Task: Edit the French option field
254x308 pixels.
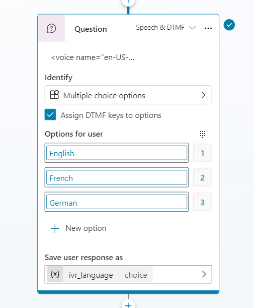Action: tap(117, 177)
